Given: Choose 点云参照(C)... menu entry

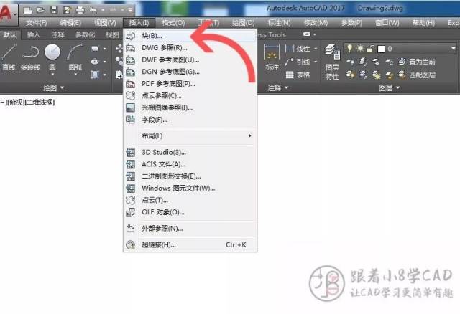Looking at the screenshot, I should pyautogui.click(x=190, y=96).
